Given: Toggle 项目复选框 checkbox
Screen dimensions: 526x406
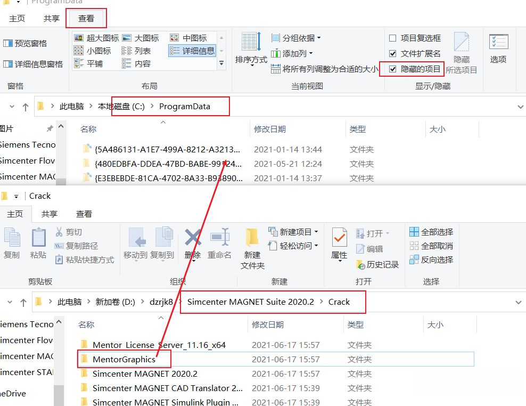Looking at the screenshot, I should 392,38.
